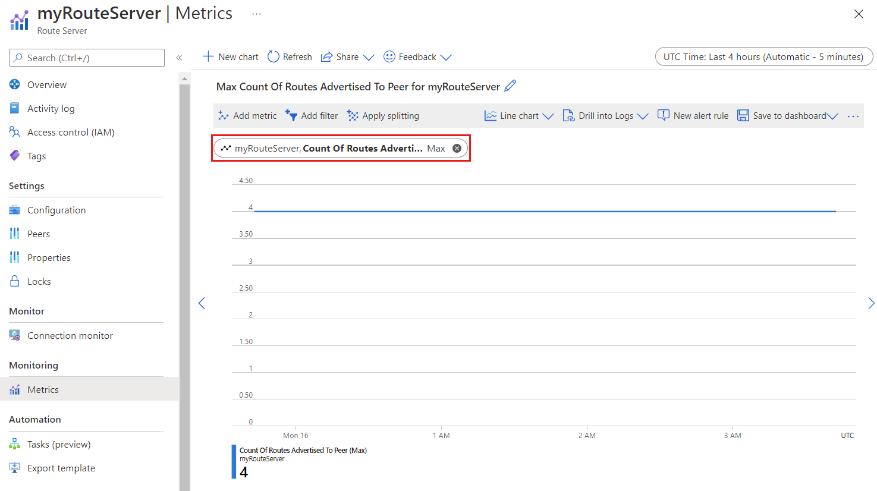Click the ellipsis for more chart options
Image resolution: width=877 pixels, height=491 pixels.
(x=853, y=116)
